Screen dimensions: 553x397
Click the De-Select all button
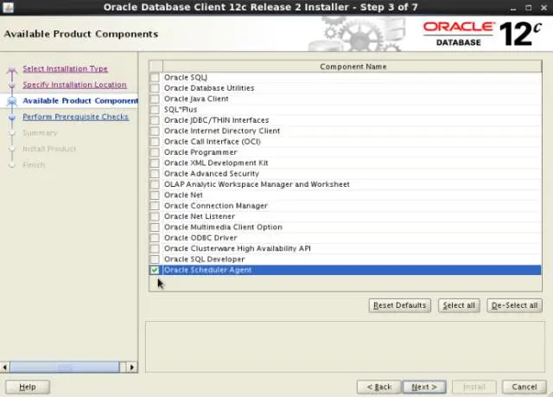[515, 305]
